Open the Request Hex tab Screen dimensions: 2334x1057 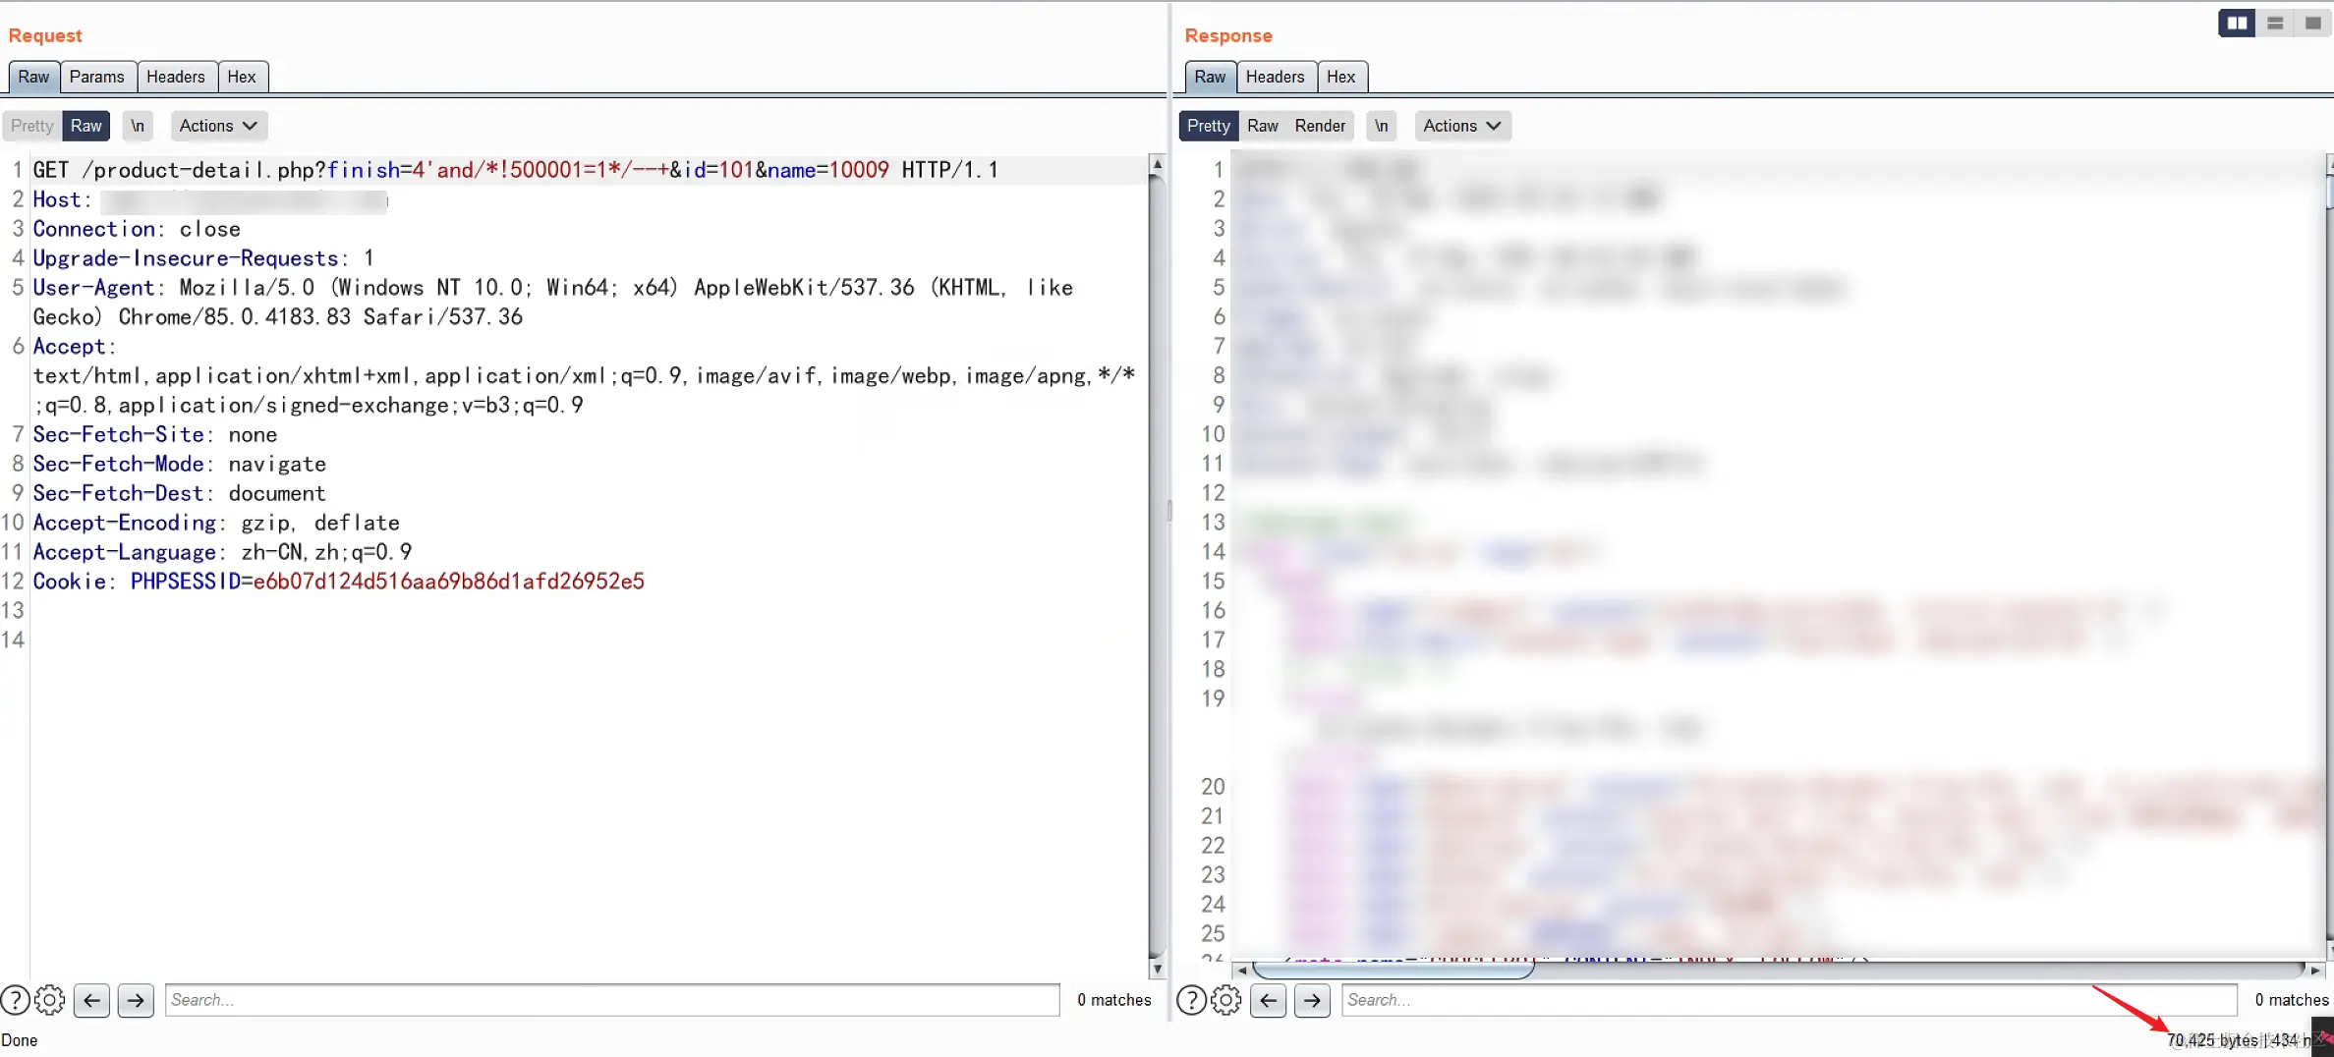[242, 77]
